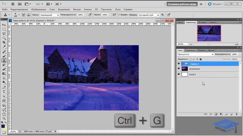Create a new layer from panel bottom
This screenshot has width=243, height=136.
231,114
